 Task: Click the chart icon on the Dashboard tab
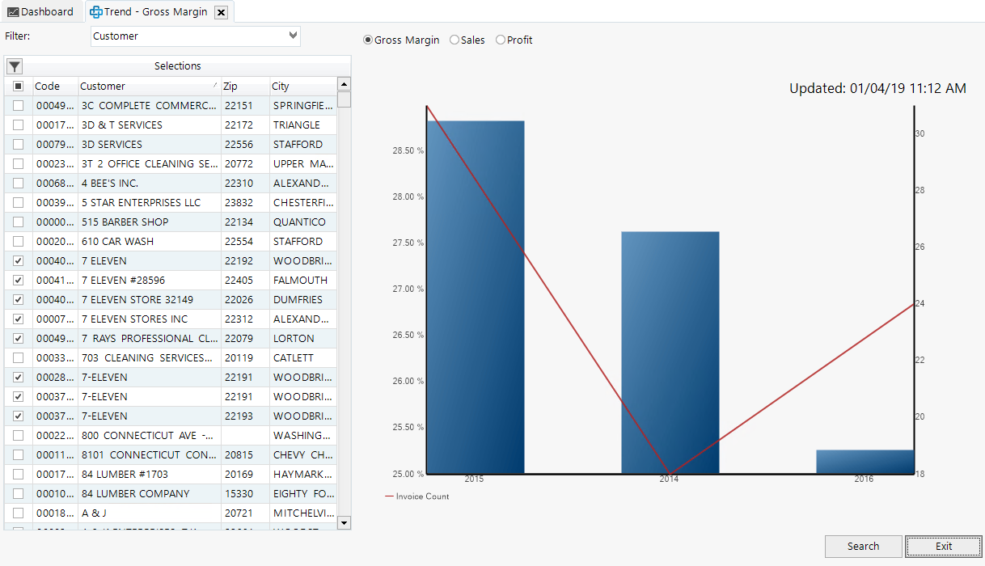[x=14, y=11]
